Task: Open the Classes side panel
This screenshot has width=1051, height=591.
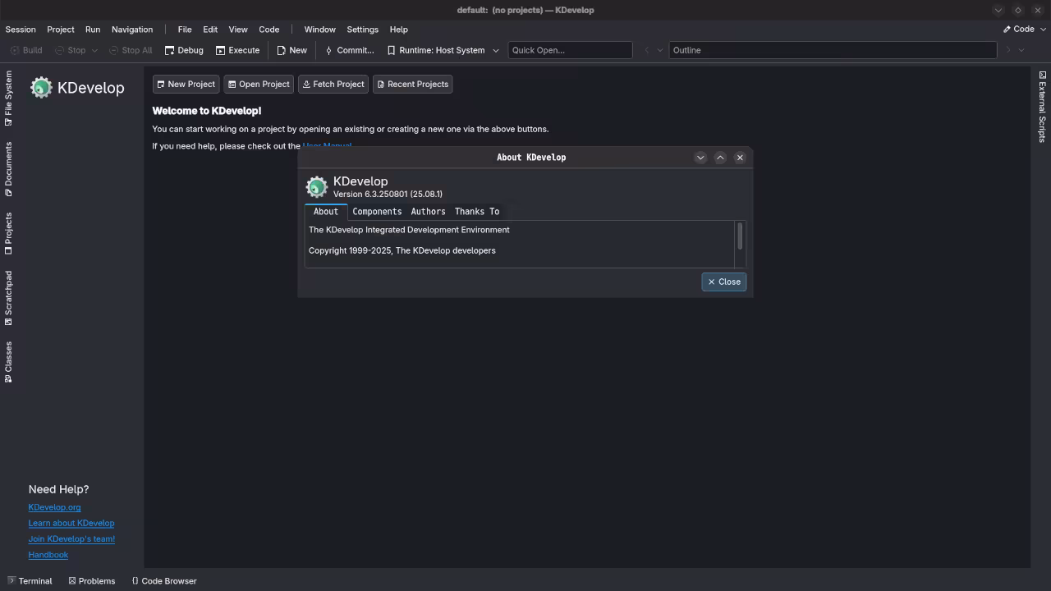Action: (x=8, y=362)
